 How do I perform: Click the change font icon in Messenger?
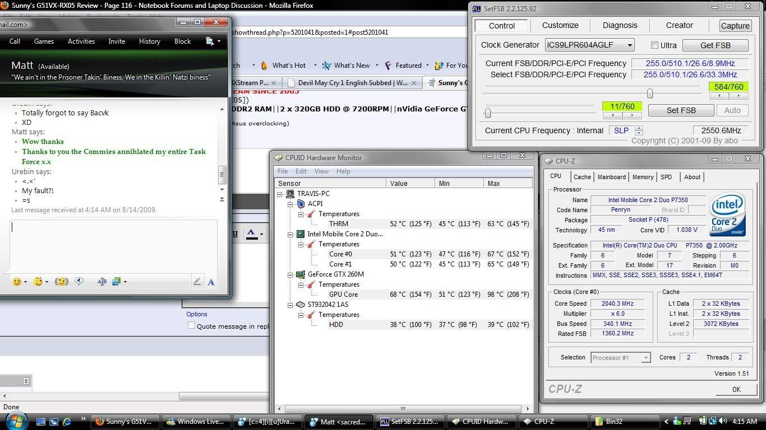pyautogui.click(x=101, y=282)
